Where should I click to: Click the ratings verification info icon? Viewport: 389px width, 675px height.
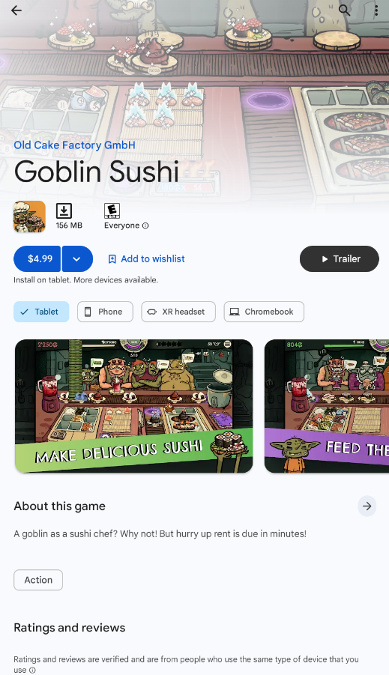pyautogui.click(x=32, y=670)
